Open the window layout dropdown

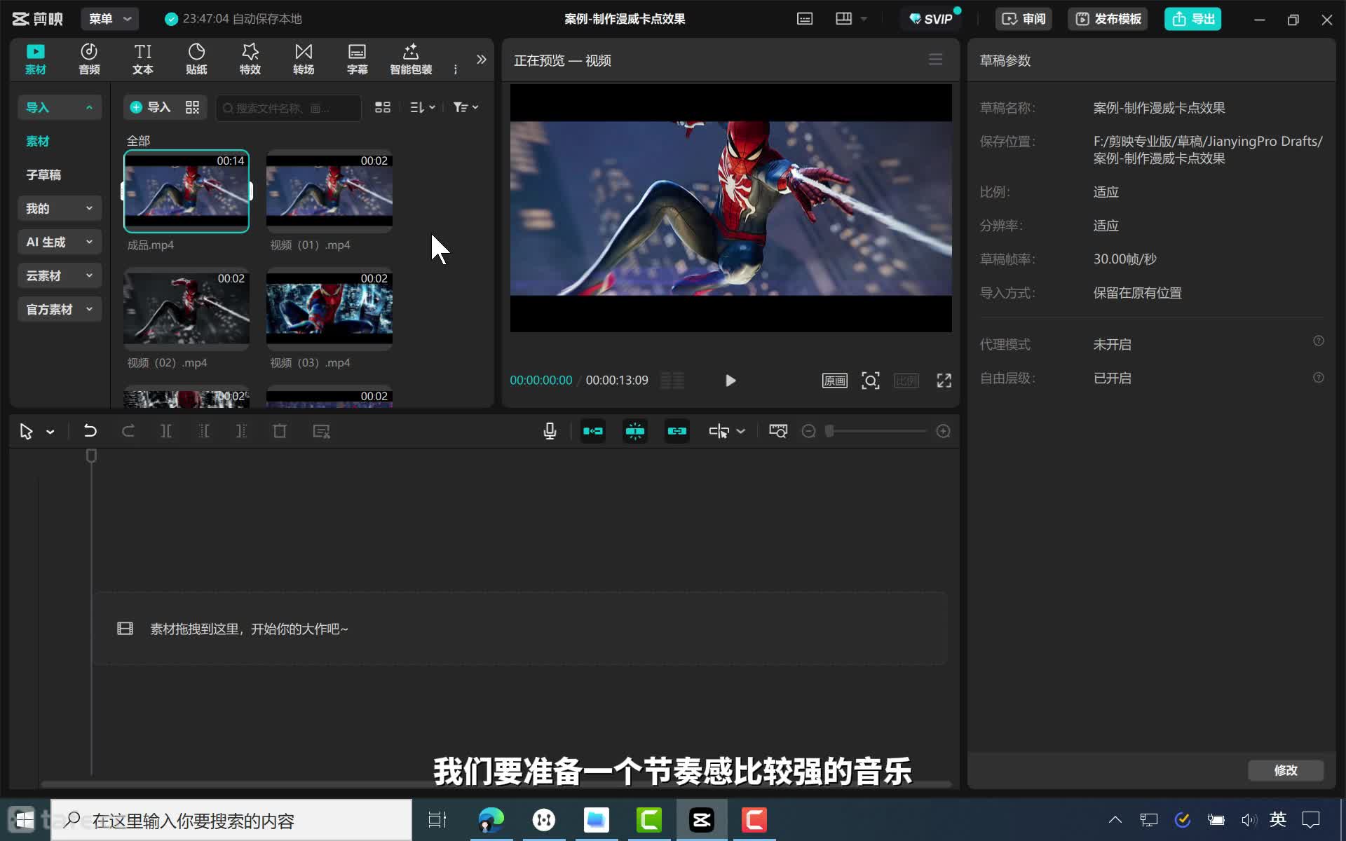pyautogui.click(x=852, y=19)
